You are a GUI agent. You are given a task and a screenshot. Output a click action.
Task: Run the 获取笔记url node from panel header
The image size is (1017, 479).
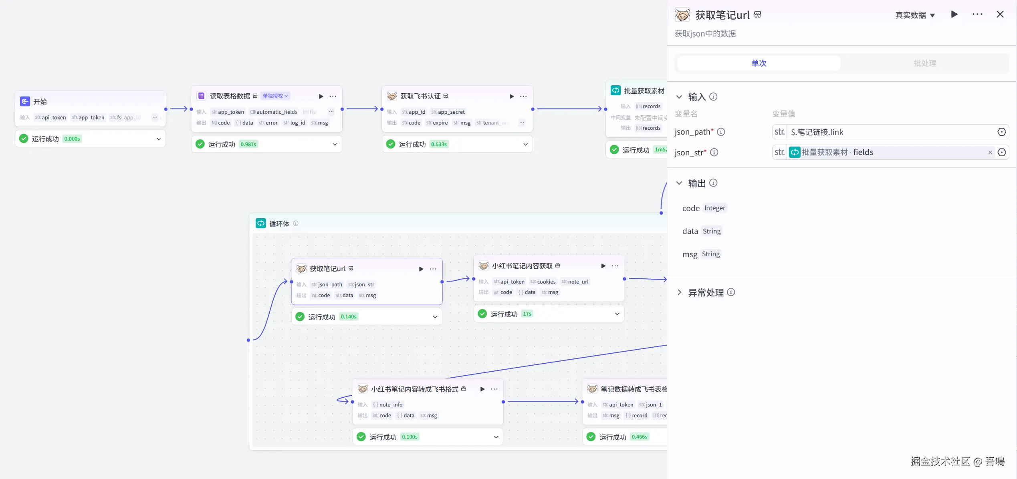[x=954, y=14]
